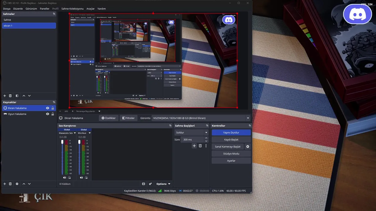The image size is (376, 211).
Task: Zoom out the preview with minus
Action: pyautogui.click(x=60, y=111)
